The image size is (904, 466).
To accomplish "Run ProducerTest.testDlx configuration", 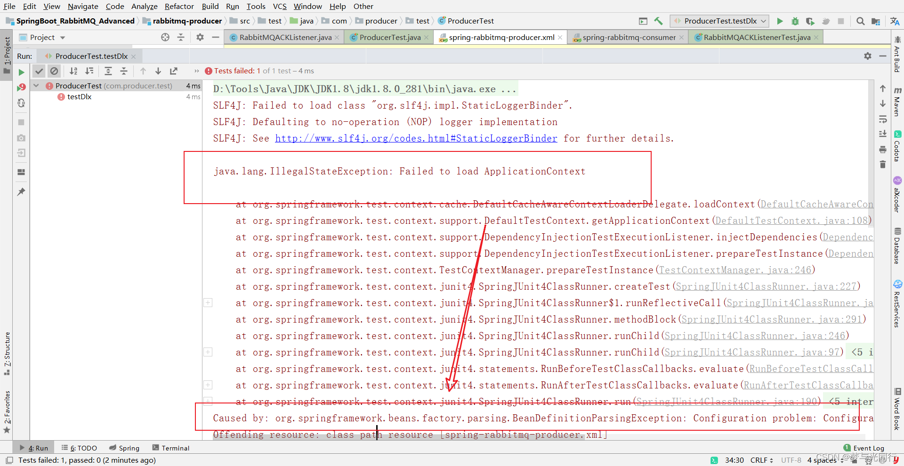I will pyautogui.click(x=780, y=21).
